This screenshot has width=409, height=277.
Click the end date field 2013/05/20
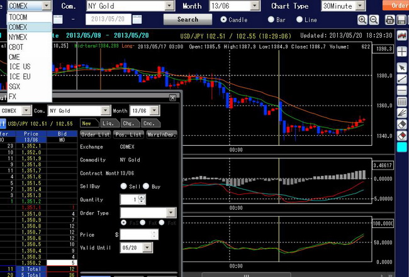tap(108, 19)
